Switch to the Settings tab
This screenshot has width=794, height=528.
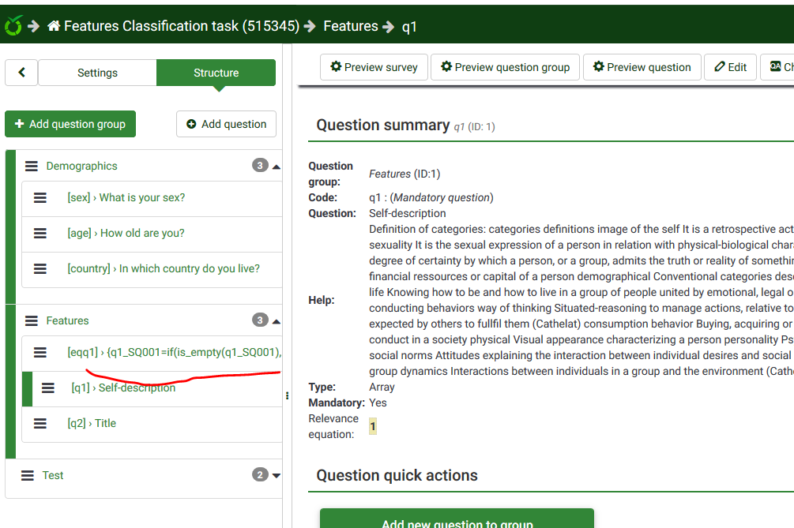point(97,73)
